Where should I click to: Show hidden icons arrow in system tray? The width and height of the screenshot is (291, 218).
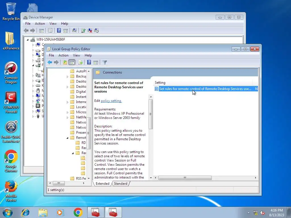[x=248, y=213]
